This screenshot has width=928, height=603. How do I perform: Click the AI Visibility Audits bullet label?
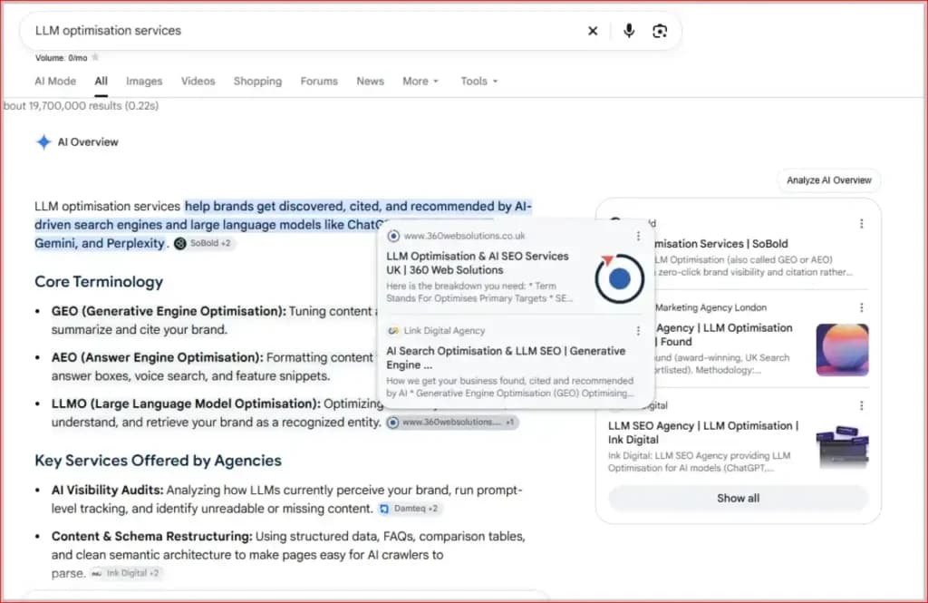[107, 490]
